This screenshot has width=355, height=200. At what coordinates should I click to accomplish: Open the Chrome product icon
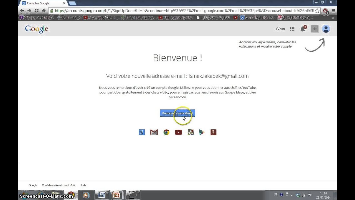click(x=166, y=132)
